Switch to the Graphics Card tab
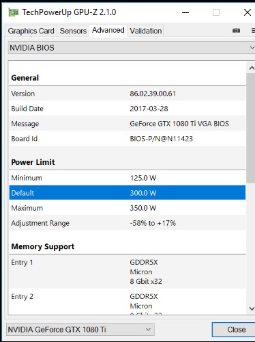Image resolution: width=255 pixels, height=342 pixels. pos(31,31)
